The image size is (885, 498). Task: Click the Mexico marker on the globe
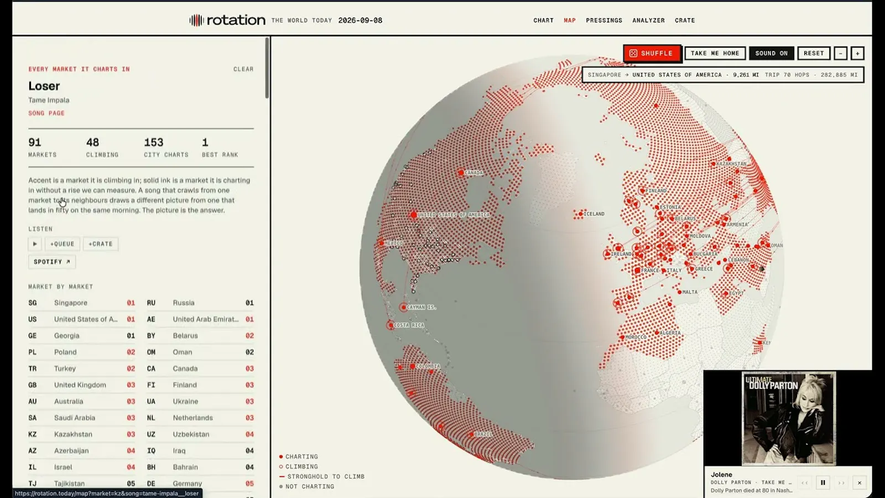coord(381,243)
